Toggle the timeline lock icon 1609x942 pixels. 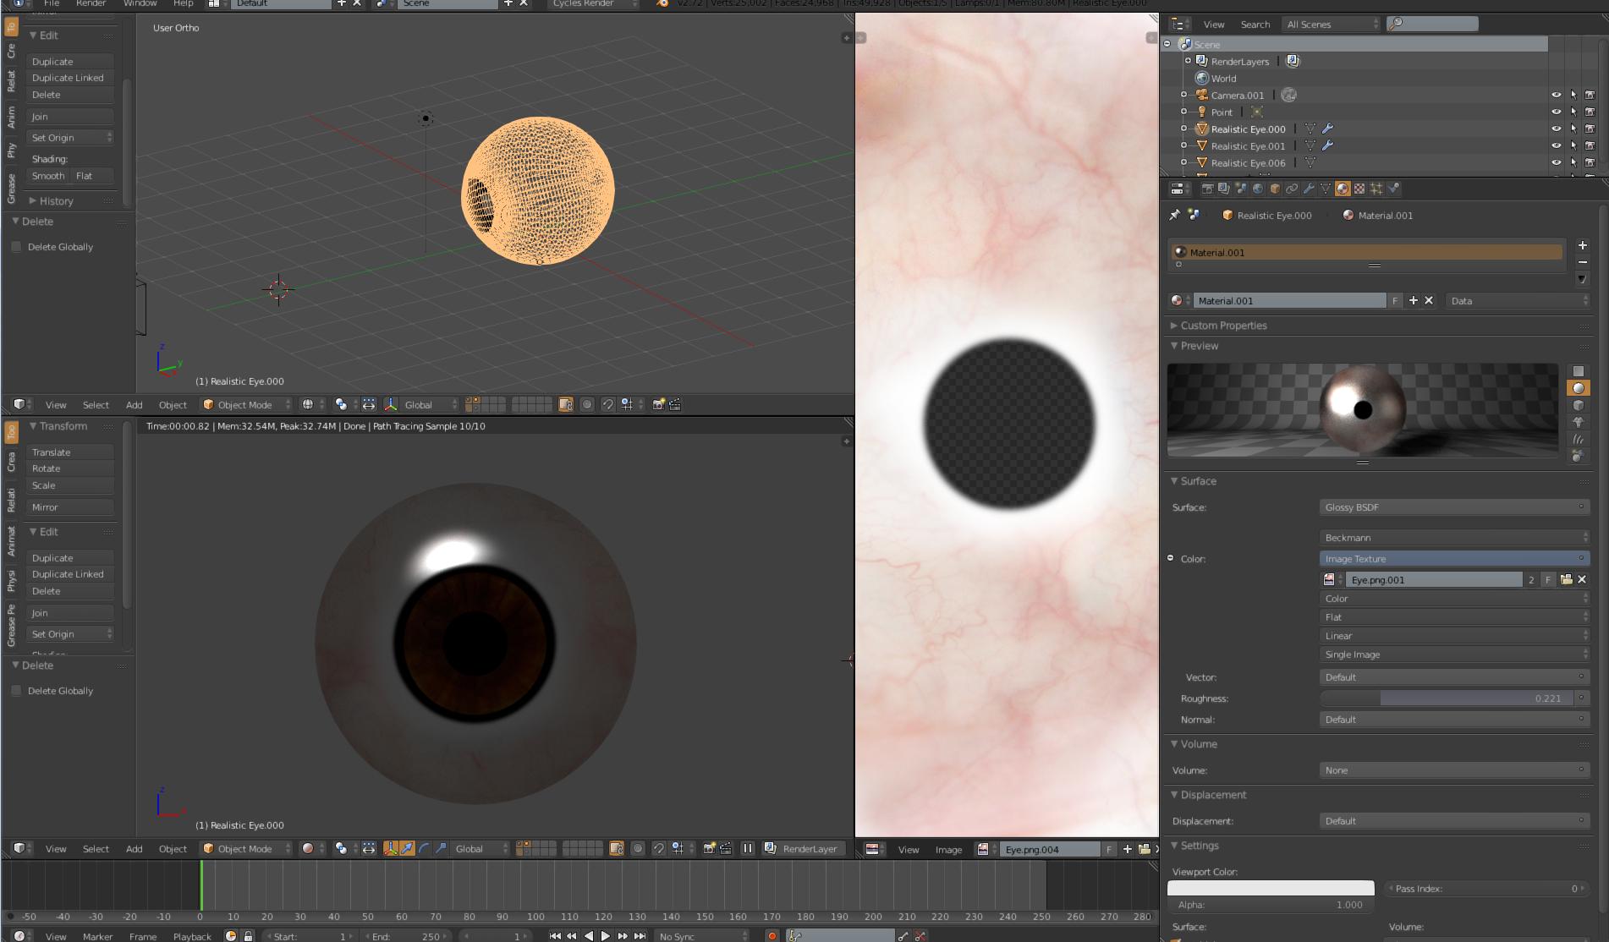click(248, 936)
